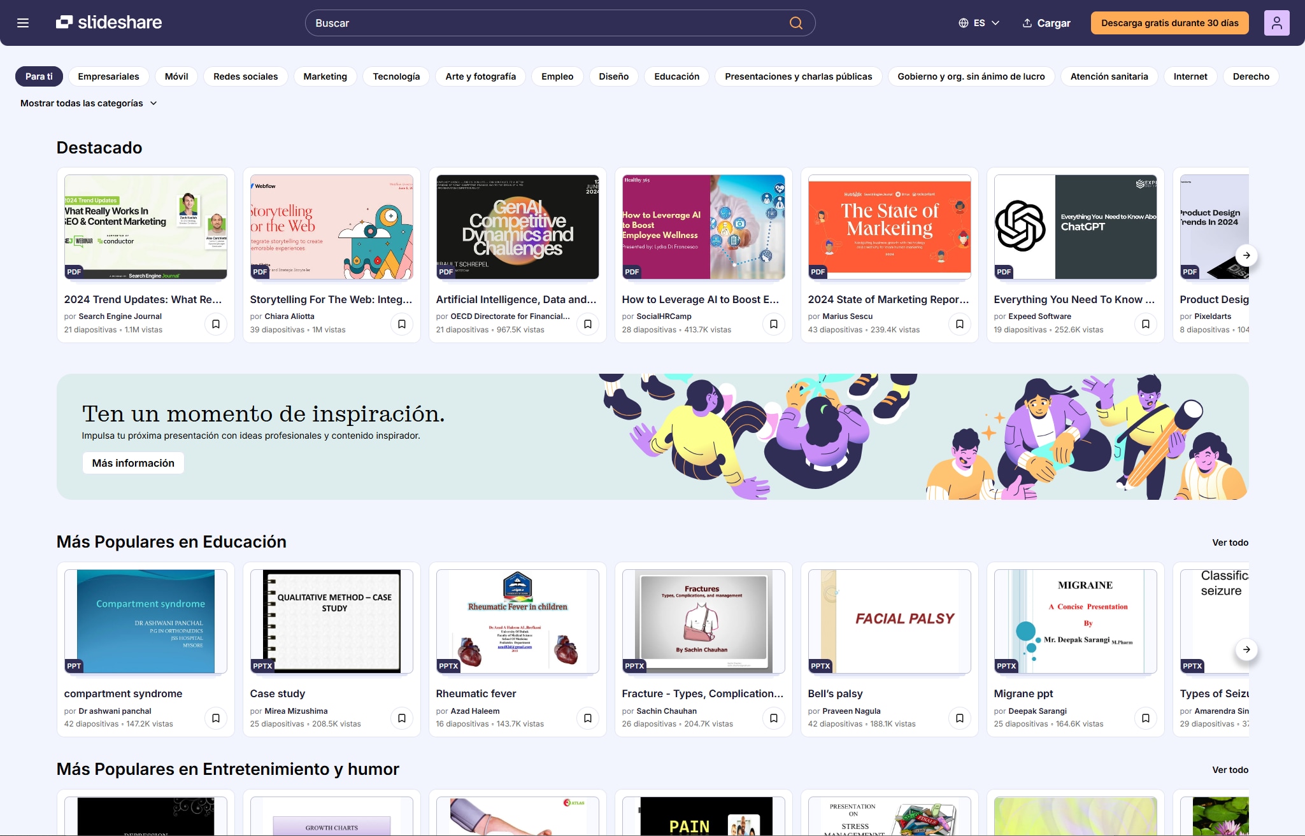Open author Expeed Software profile

pyautogui.click(x=1039, y=316)
